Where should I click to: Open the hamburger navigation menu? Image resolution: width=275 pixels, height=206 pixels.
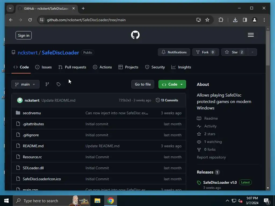click(251, 35)
